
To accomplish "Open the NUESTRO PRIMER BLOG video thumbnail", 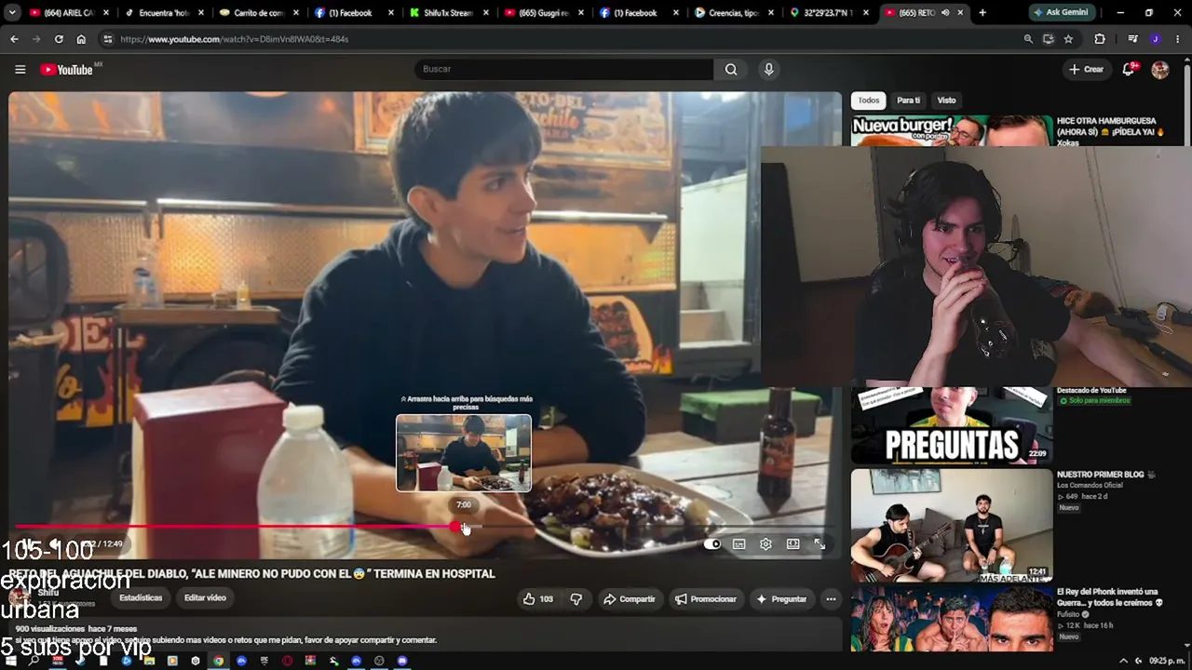I will point(952,526).
